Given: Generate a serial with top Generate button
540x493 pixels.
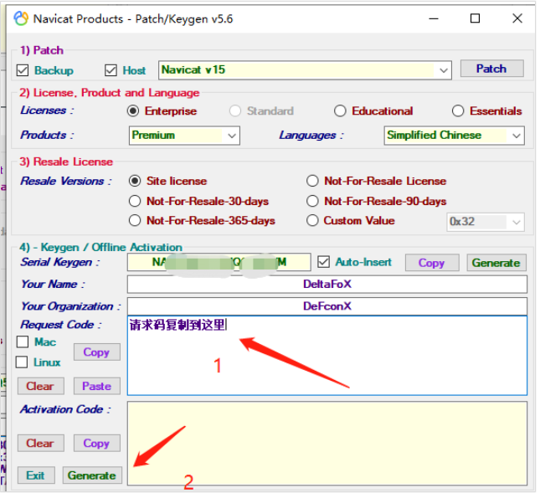Looking at the screenshot, I should [x=496, y=263].
